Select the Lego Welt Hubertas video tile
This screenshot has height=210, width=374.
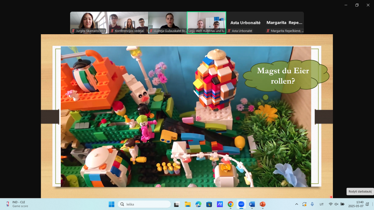click(x=206, y=22)
